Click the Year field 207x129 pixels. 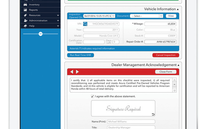point(101,30)
